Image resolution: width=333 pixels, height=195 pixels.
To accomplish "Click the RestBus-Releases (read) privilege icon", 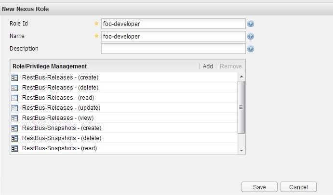I will coord(14,98).
